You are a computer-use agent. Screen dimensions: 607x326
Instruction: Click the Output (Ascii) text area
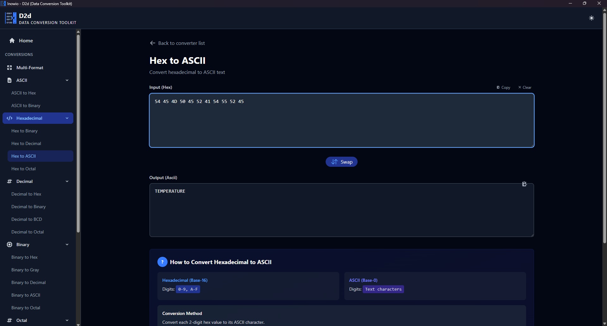tap(342, 210)
